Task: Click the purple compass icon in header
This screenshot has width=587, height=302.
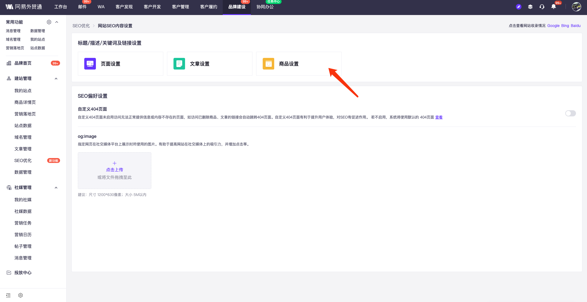Action: [x=518, y=7]
